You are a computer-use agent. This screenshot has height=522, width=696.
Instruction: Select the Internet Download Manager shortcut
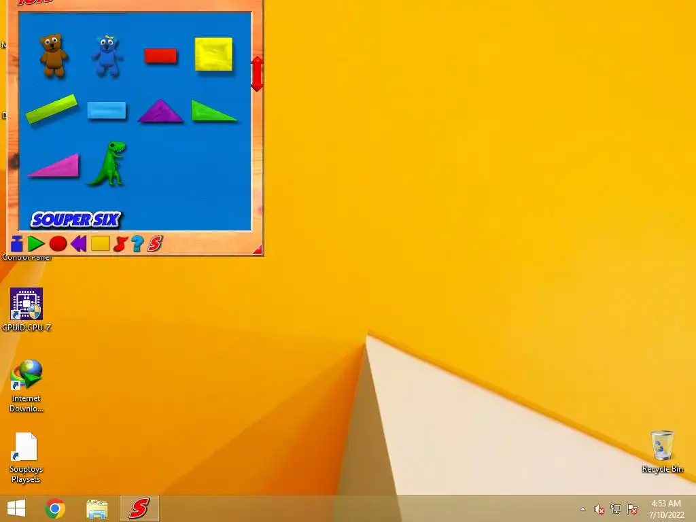click(x=27, y=386)
